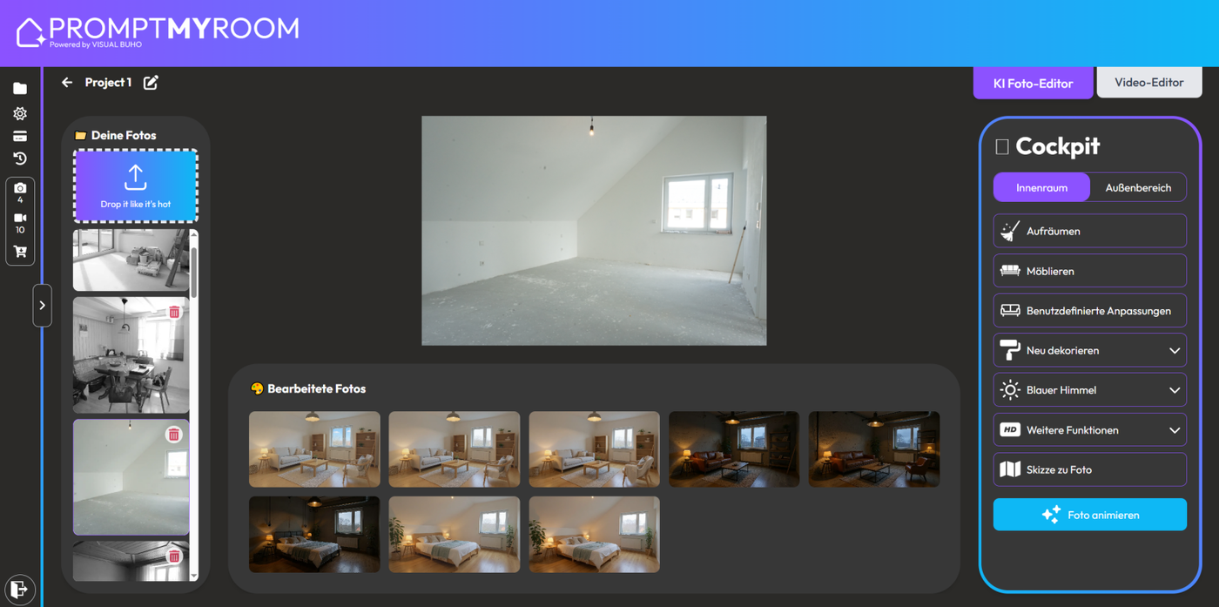Open settings gear in left sidebar
The image size is (1219, 607).
[20, 113]
